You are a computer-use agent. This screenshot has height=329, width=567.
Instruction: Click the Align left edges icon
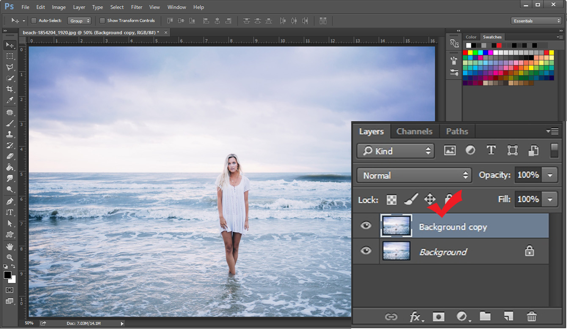[206, 21]
